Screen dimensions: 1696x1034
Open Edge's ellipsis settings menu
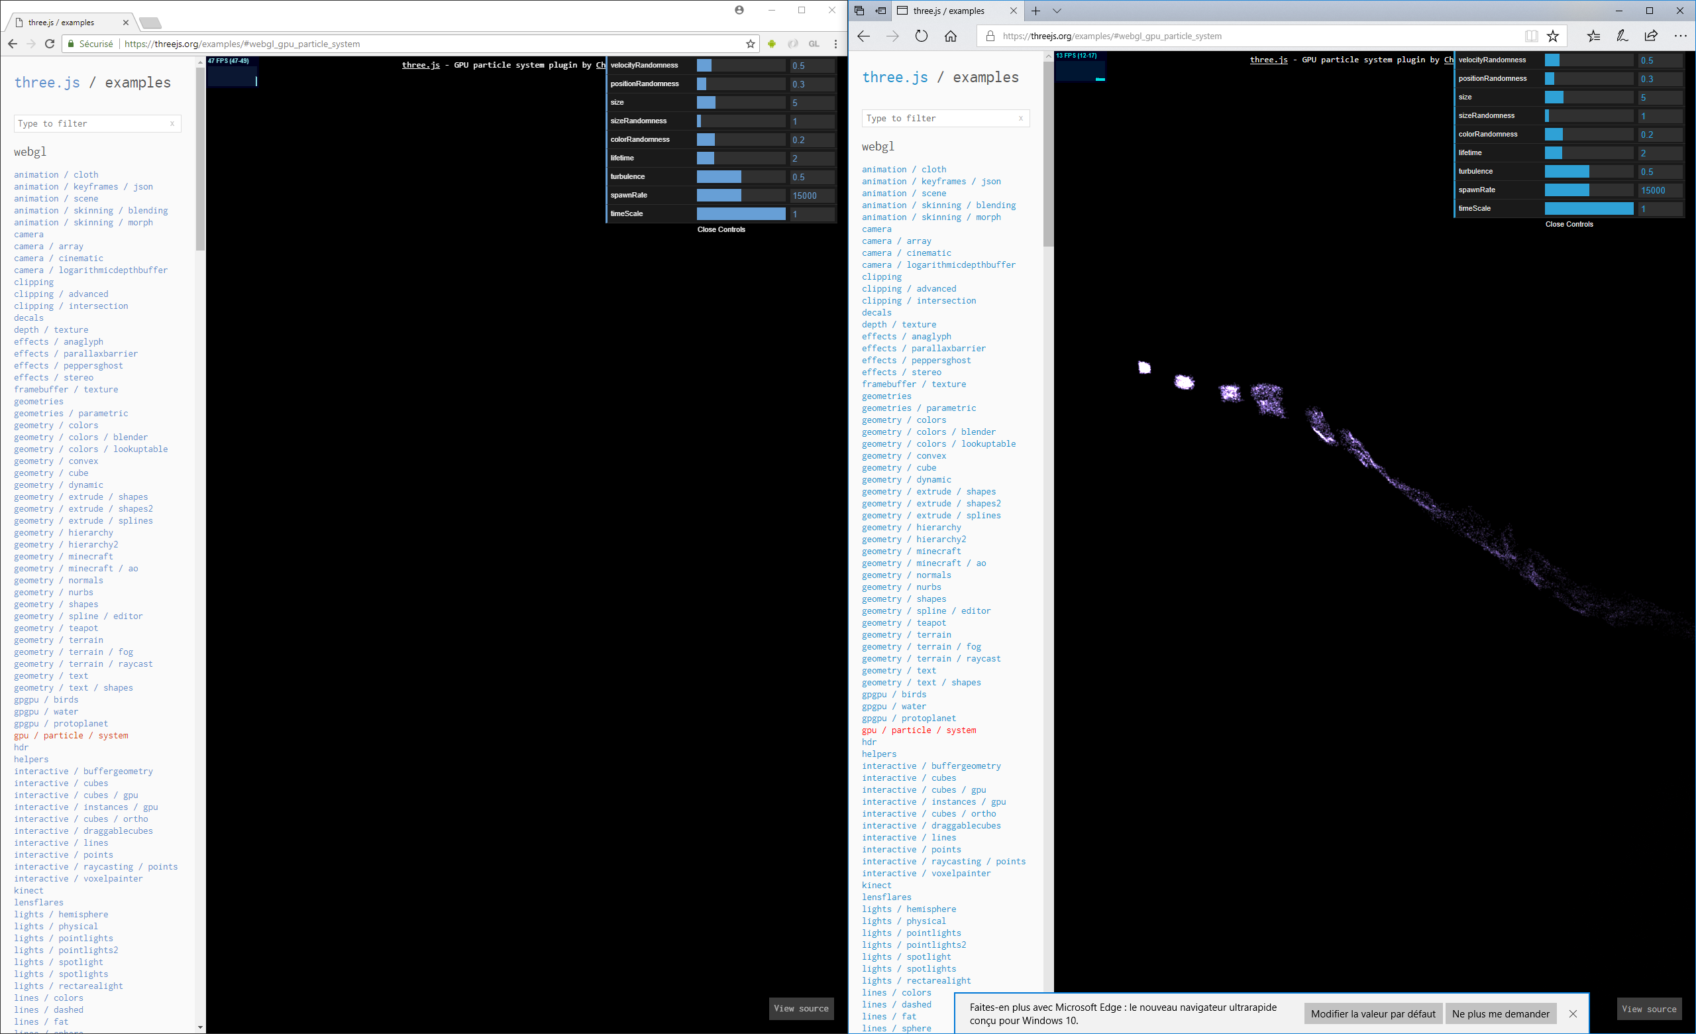point(1680,36)
